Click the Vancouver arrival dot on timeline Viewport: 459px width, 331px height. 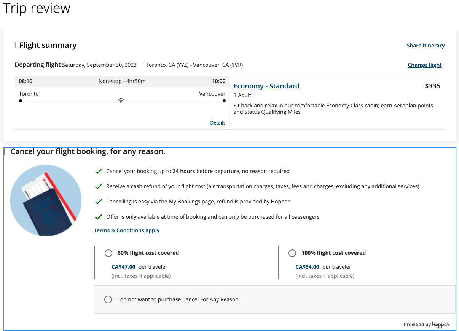click(x=224, y=101)
